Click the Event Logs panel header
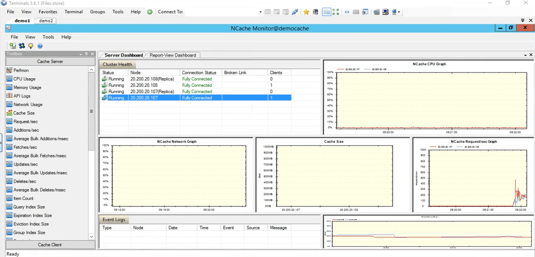 (x=114, y=219)
